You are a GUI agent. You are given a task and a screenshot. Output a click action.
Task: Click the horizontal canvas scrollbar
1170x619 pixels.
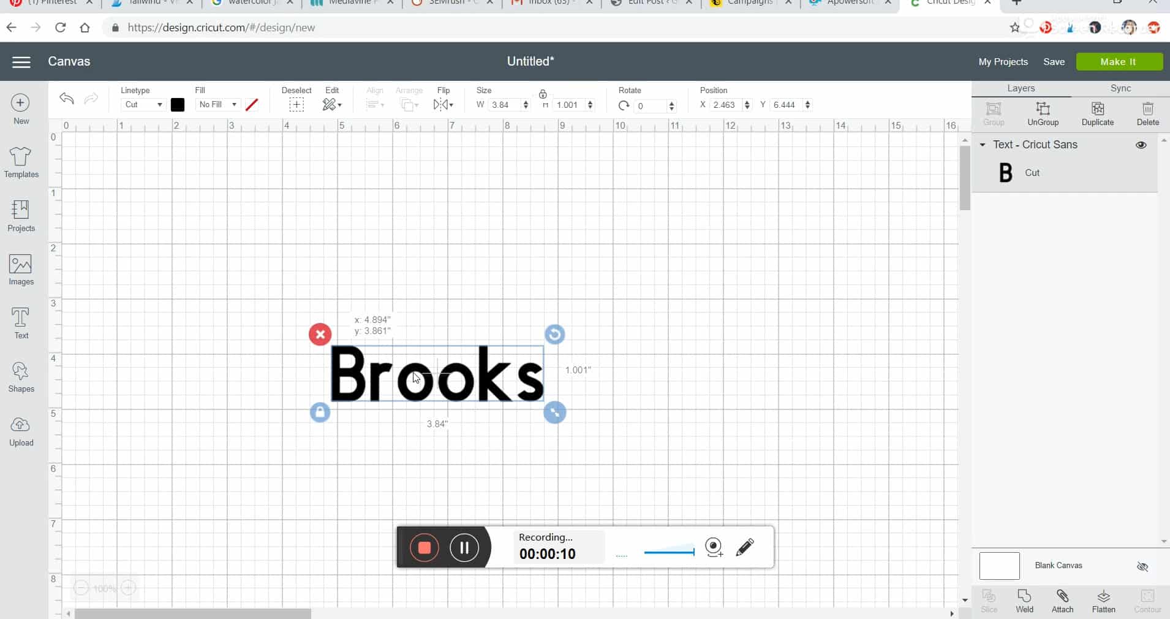(192, 613)
